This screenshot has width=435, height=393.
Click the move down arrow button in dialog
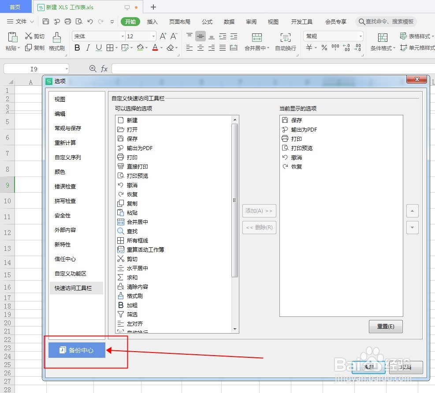[412, 228]
